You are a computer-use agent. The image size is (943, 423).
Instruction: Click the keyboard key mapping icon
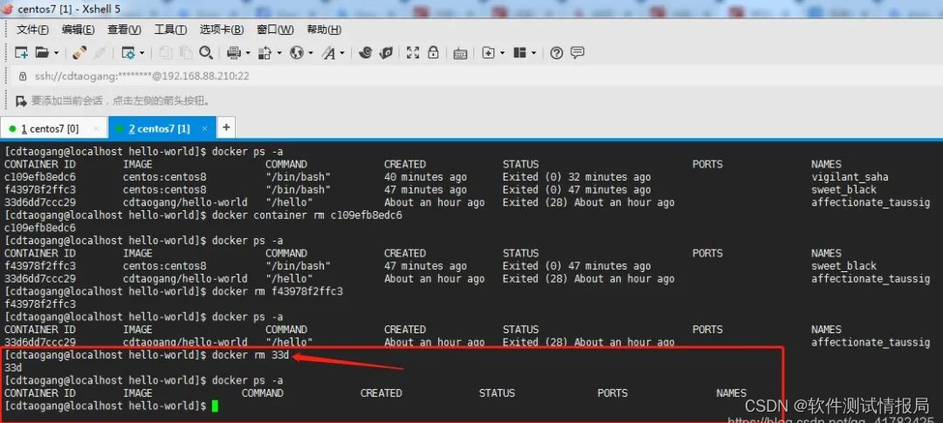[460, 53]
